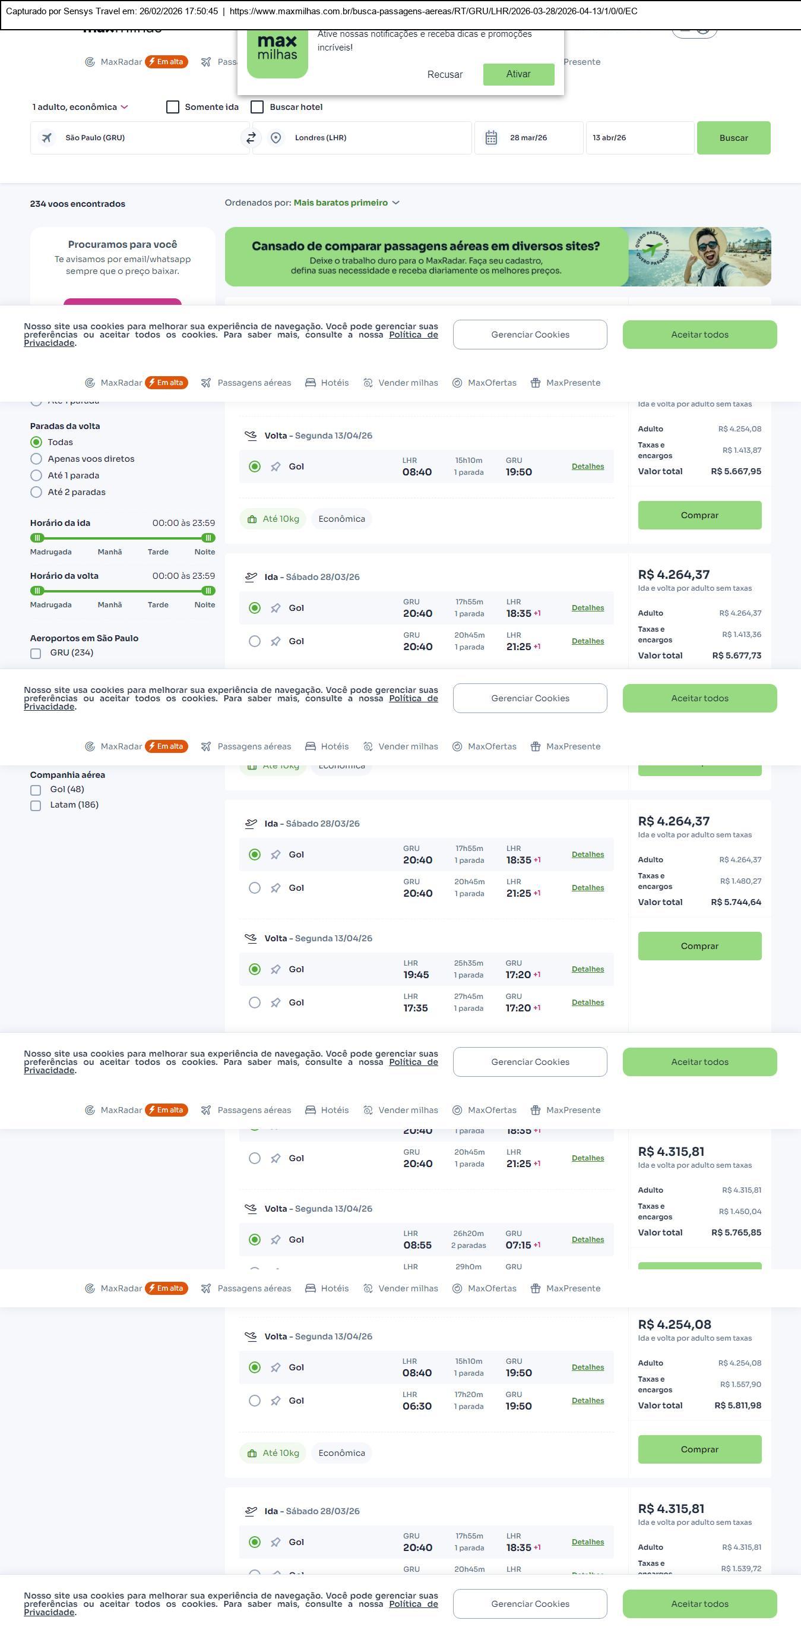Click the 13 abr/26 return date field

(x=639, y=137)
